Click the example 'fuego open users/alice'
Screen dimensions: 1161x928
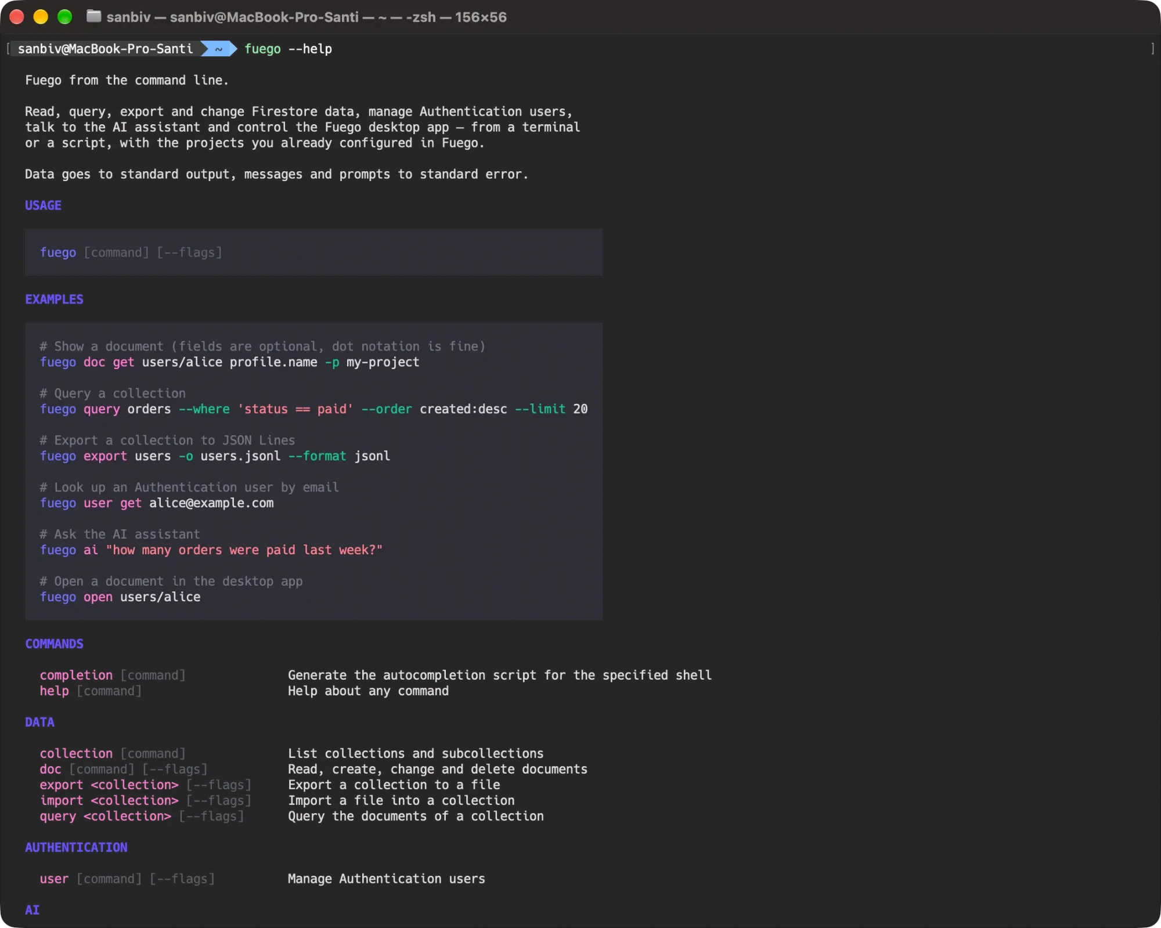tap(120, 597)
